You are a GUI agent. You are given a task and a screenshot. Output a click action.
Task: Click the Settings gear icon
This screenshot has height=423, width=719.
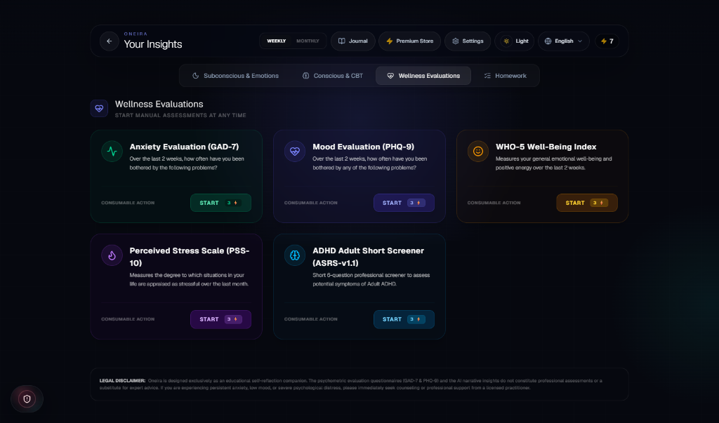[455, 41]
